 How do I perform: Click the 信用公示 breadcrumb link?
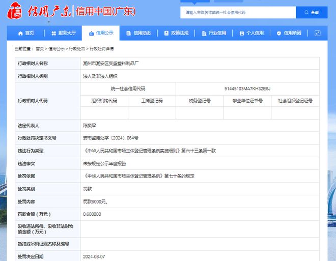point(57,49)
